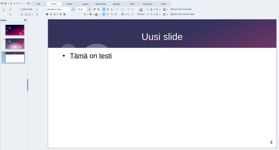The width and height of the screenshot is (279, 150).
Task: Expand the undo history dropdown arrow
Action: pos(20,4)
